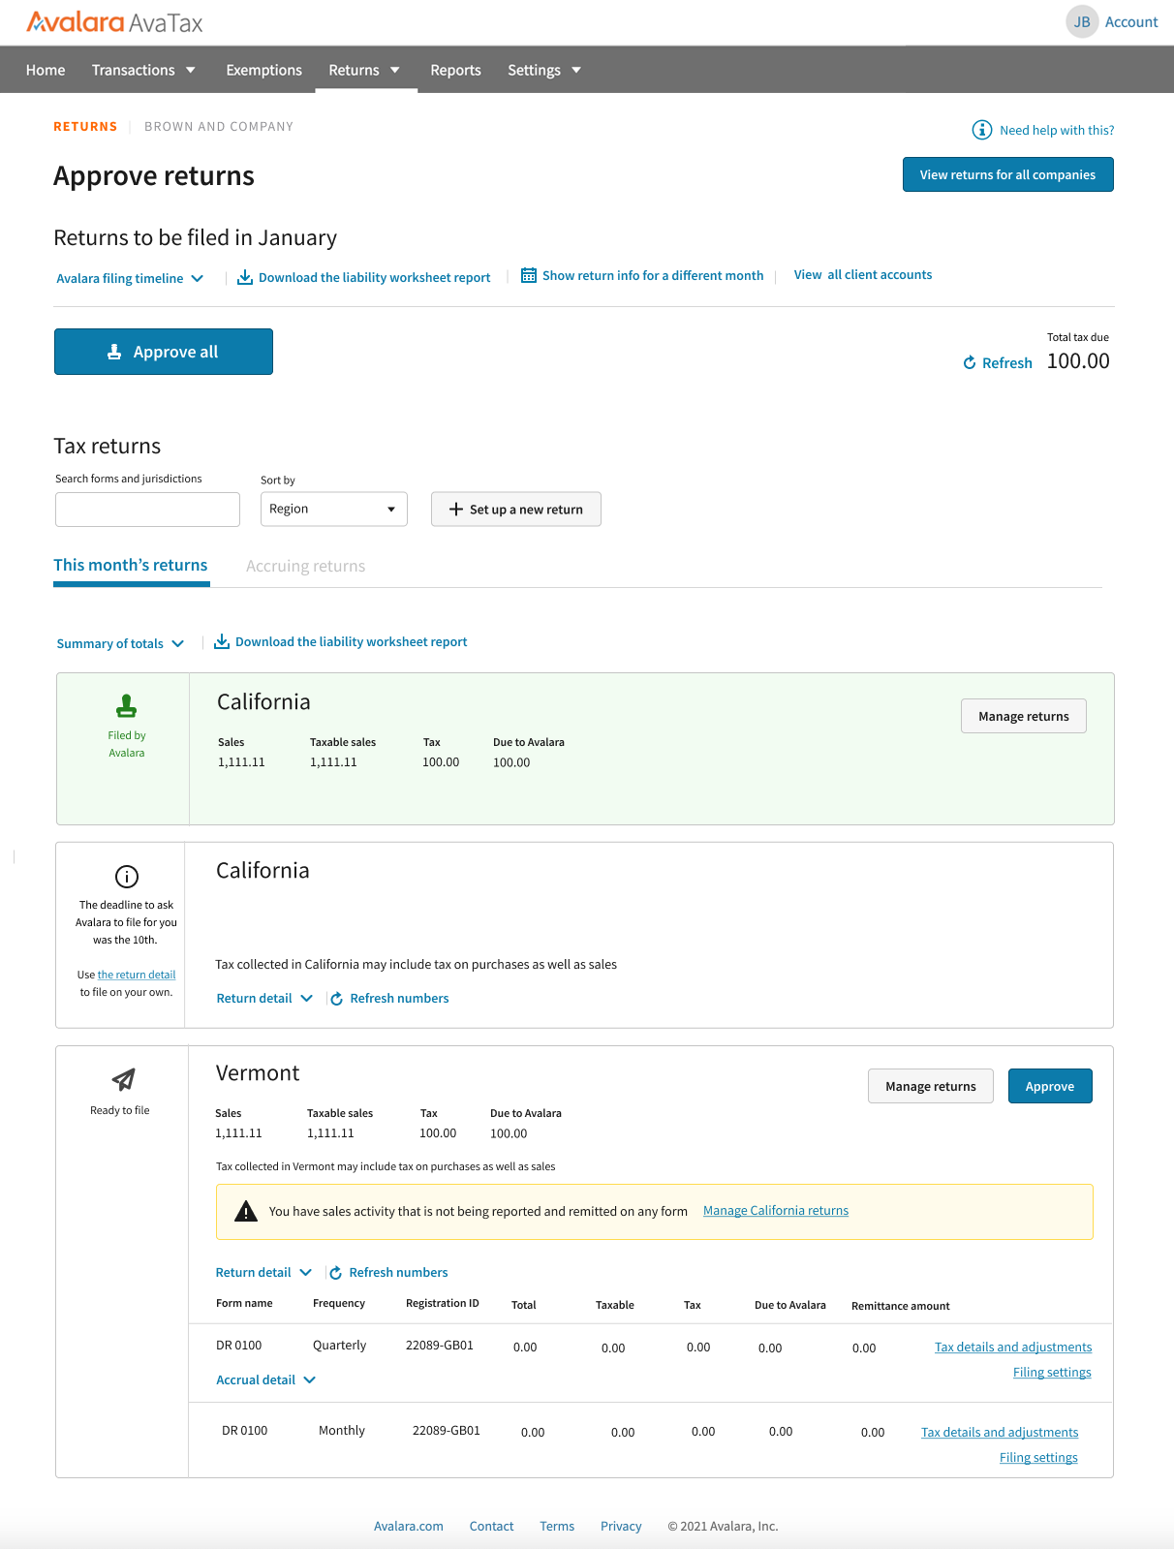Expand the Avalara filing timeline
Screen dimensions: 1174x1549
click(130, 278)
